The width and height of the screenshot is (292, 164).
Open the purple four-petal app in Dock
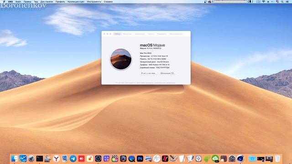(106, 159)
